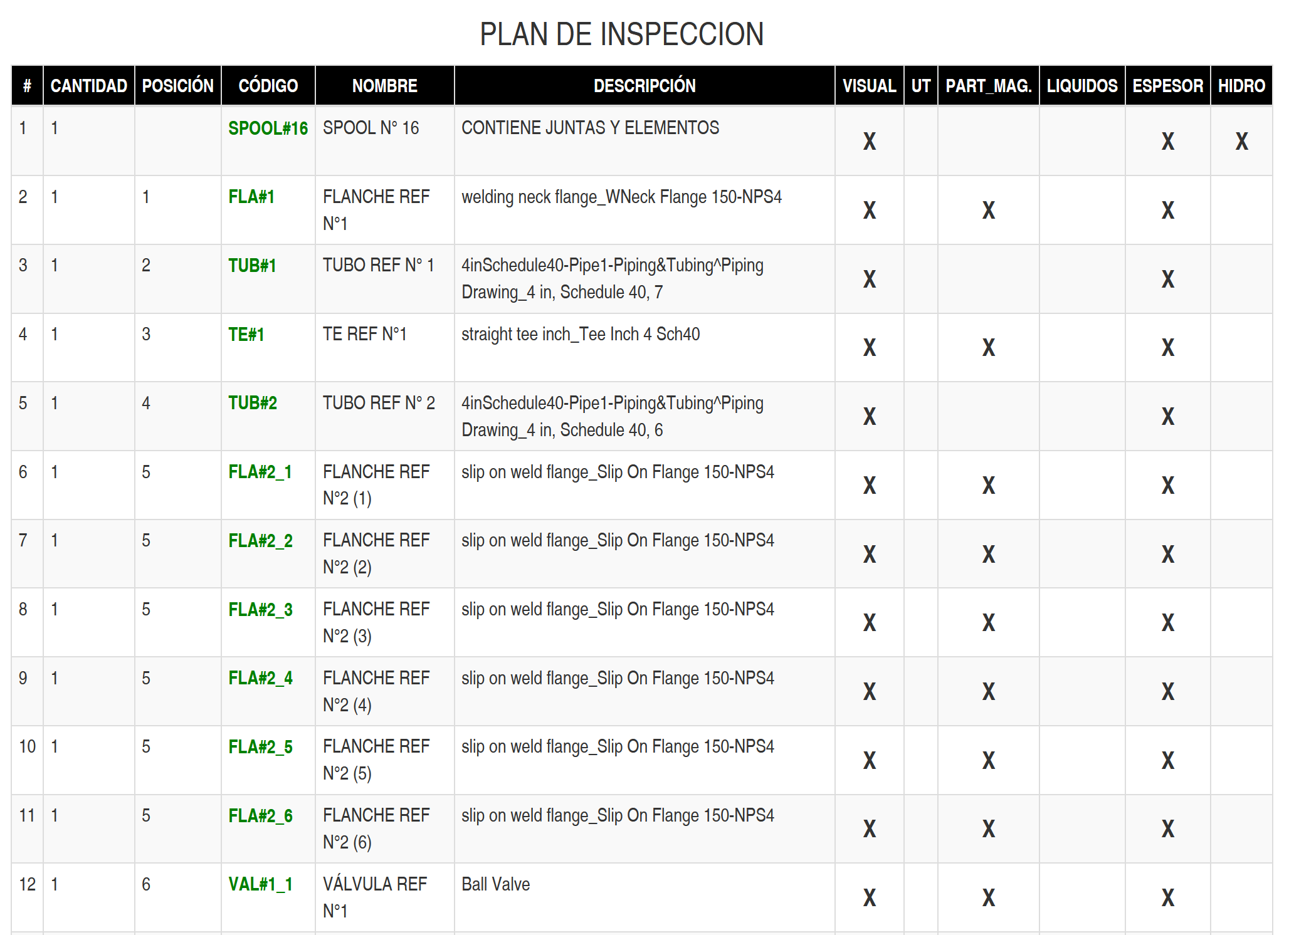Click the DESCRIPCIÓN column header
Viewport: 1289px width, 935px height.
click(x=644, y=86)
